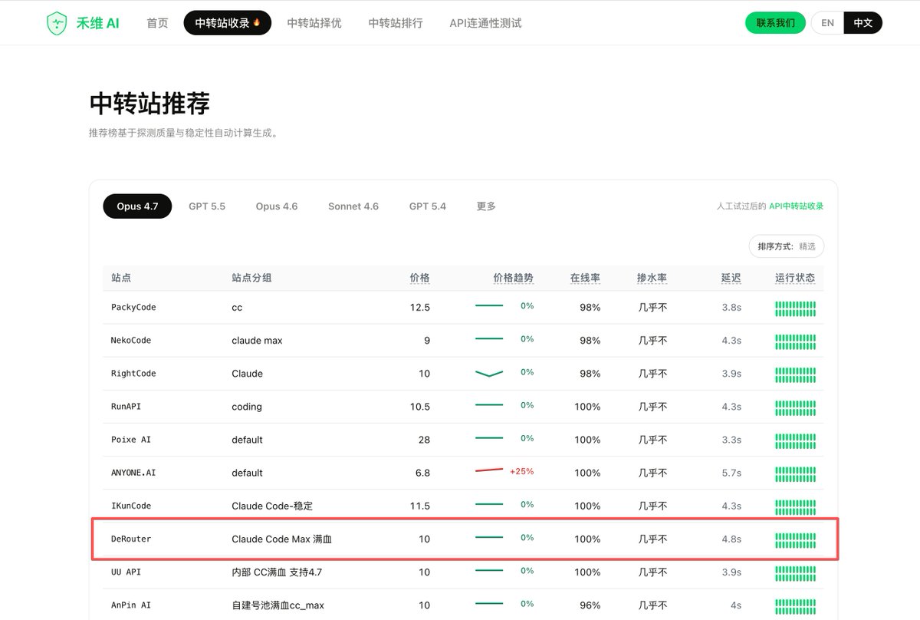920x620 pixels.
Task: Open the API中转站收录 link
Action: tap(797, 206)
